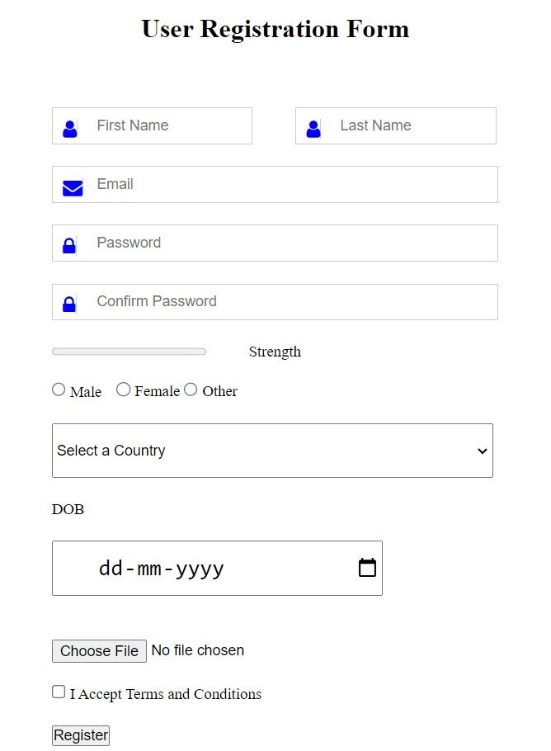Select the Female radio button

[x=123, y=390]
